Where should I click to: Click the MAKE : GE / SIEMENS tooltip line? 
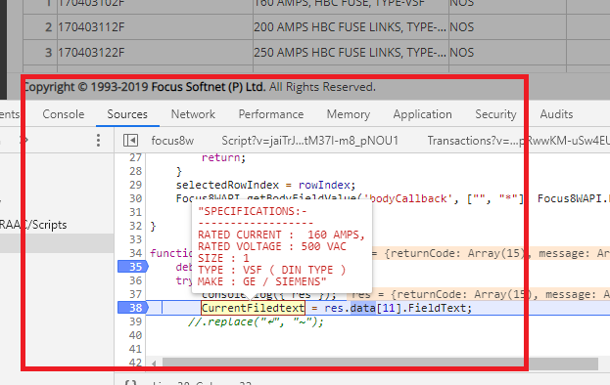(x=261, y=281)
